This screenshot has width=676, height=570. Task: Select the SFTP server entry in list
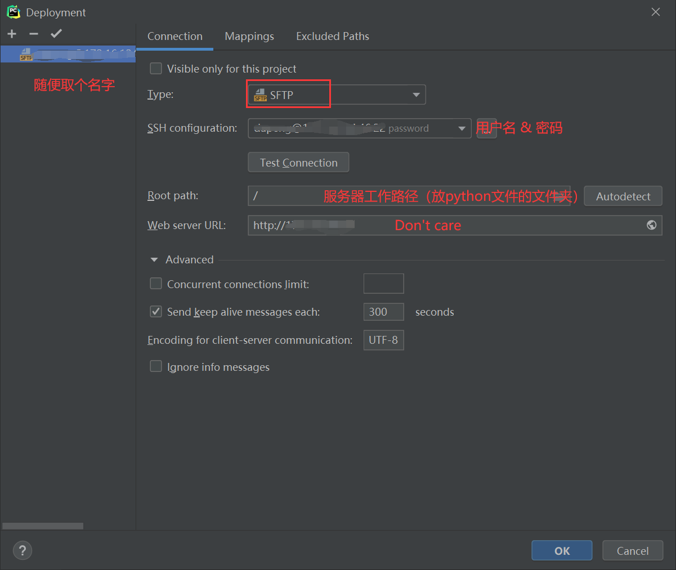(x=68, y=54)
